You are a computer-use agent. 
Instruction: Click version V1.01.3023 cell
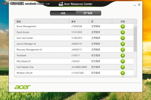[x=77, y=32]
